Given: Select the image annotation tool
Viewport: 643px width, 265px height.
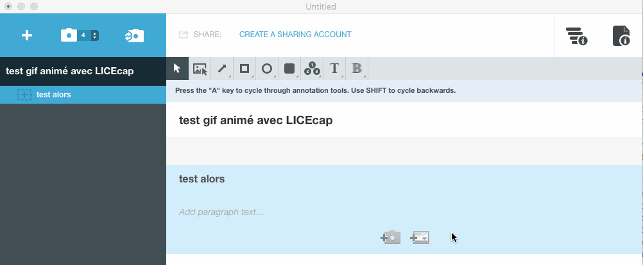Looking at the screenshot, I should coord(200,68).
